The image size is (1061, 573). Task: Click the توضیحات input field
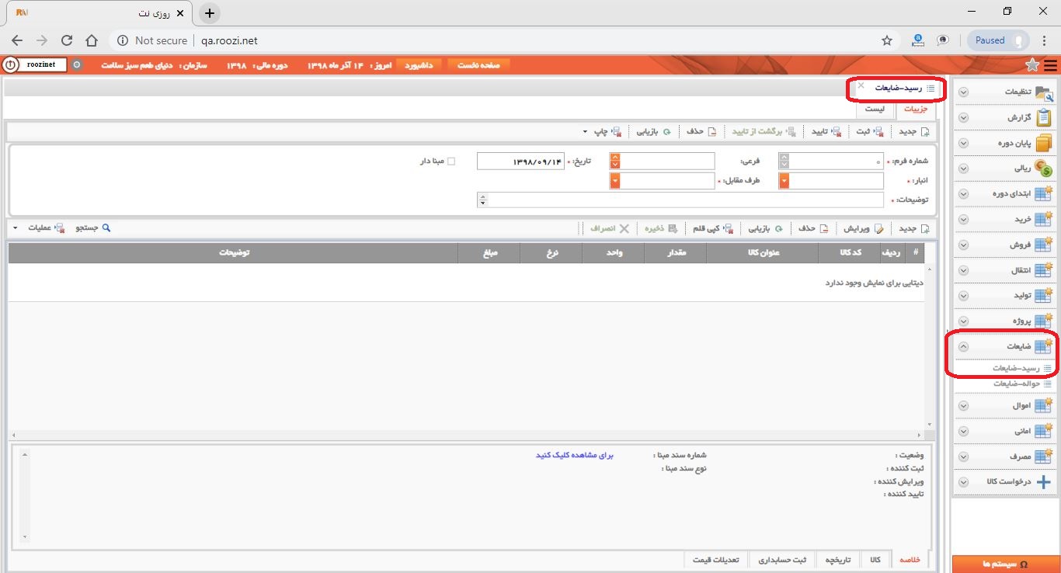click(x=680, y=200)
